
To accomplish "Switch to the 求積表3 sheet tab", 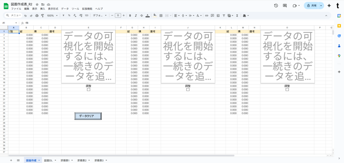I will (101, 160).
